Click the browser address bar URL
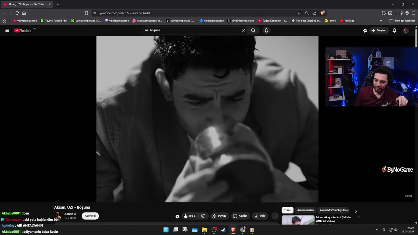The image size is (418, 235). coord(125,13)
